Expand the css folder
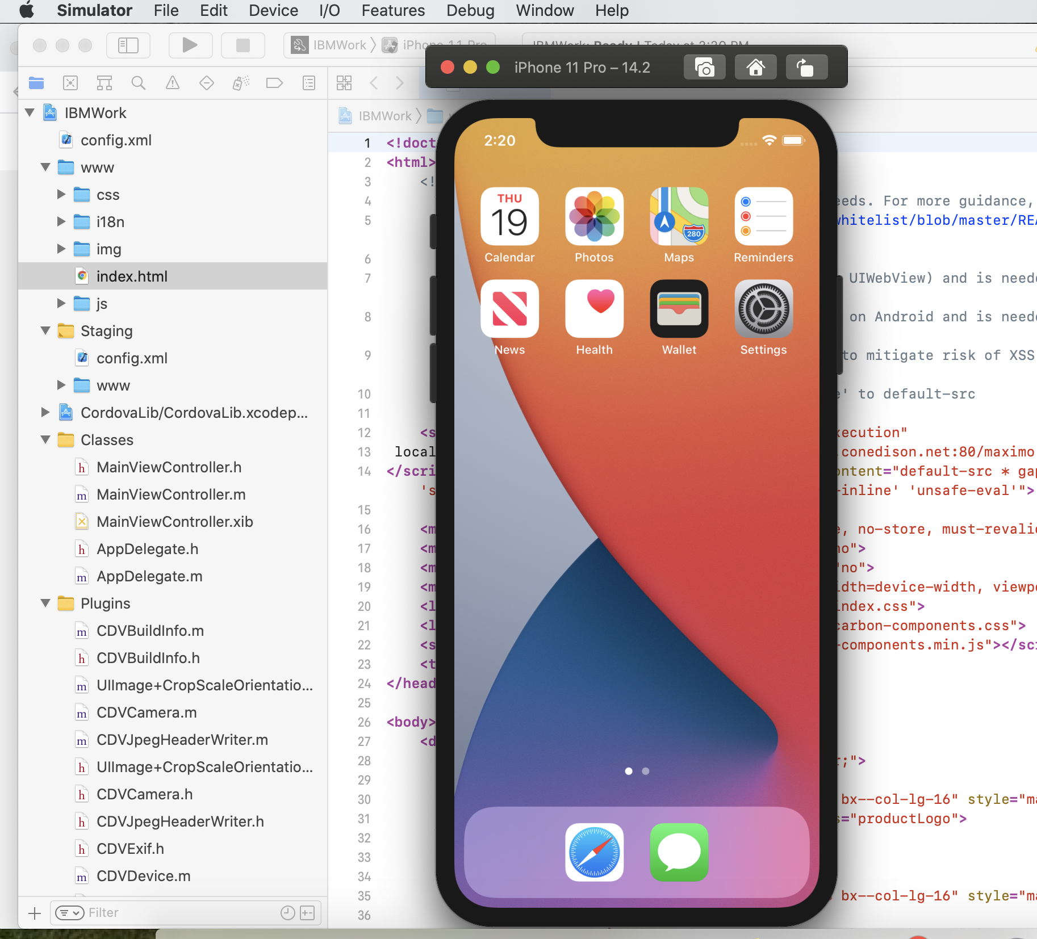This screenshot has height=939, width=1037. [61, 194]
